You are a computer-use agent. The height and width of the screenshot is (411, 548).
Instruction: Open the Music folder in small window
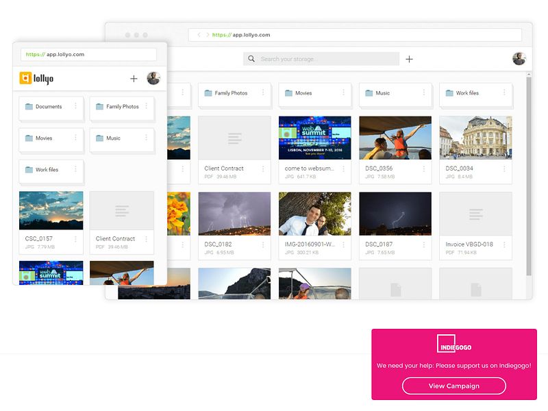(x=122, y=140)
